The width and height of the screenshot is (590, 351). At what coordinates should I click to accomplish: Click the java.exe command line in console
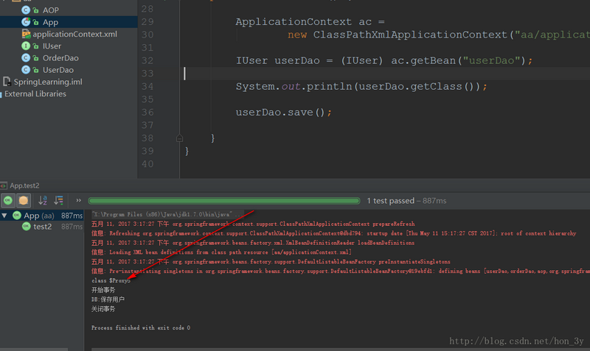pyautogui.click(x=167, y=214)
